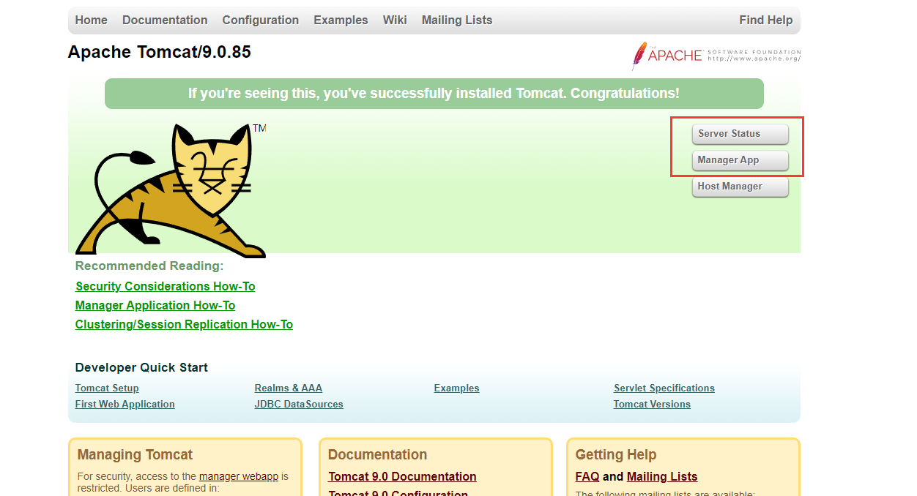This screenshot has width=917, height=496.
Task: Open the Configuration nav item
Action: tap(261, 20)
